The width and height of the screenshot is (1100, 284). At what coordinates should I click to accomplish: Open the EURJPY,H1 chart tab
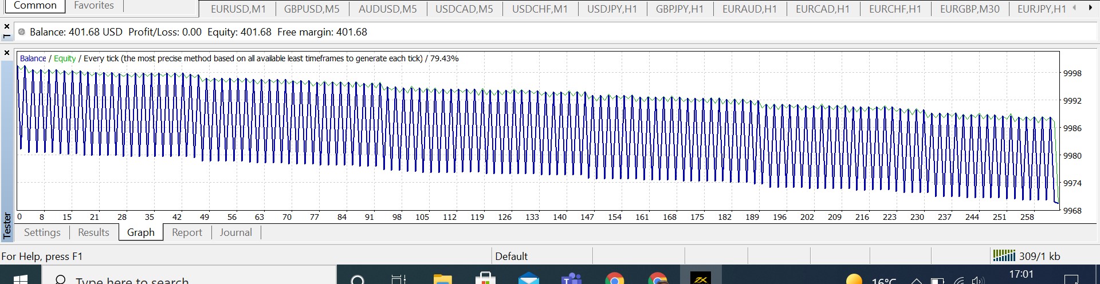[1042, 9]
